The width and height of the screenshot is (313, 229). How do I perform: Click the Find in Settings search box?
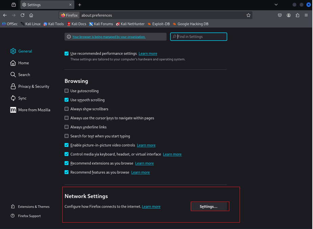(x=199, y=37)
